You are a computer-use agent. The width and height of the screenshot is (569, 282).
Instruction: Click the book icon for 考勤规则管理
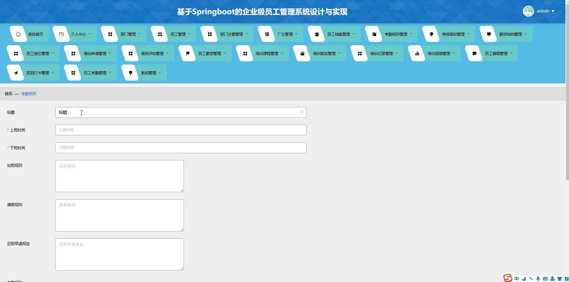click(374, 34)
